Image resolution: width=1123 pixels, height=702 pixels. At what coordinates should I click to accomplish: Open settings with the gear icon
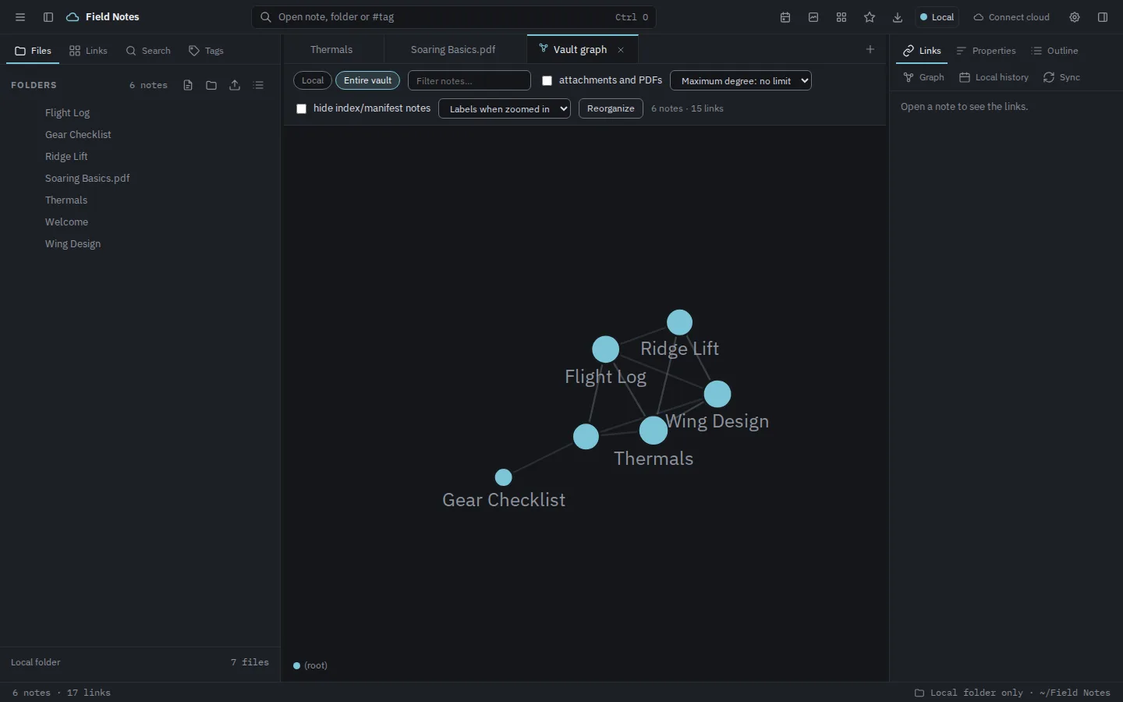pos(1075,17)
